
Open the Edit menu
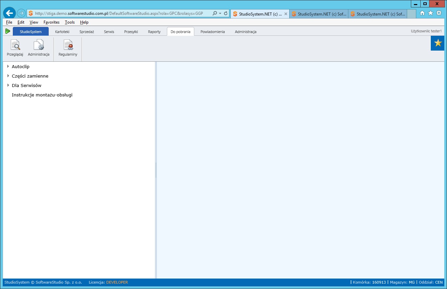(21, 22)
